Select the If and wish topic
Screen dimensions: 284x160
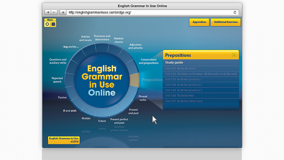(70, 111)
